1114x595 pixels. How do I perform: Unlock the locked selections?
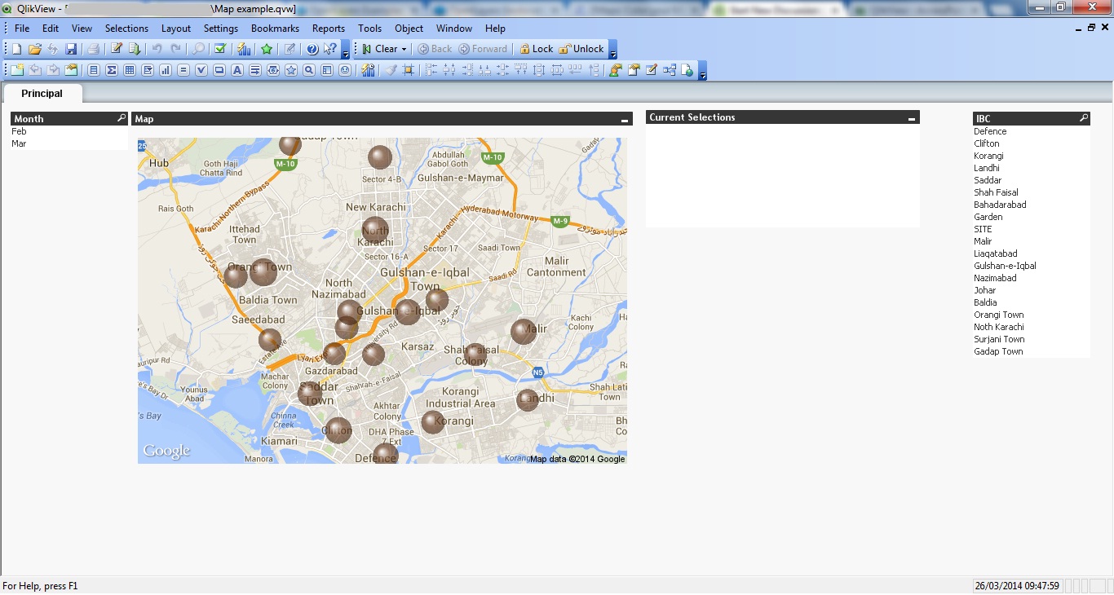click(581, 49)
